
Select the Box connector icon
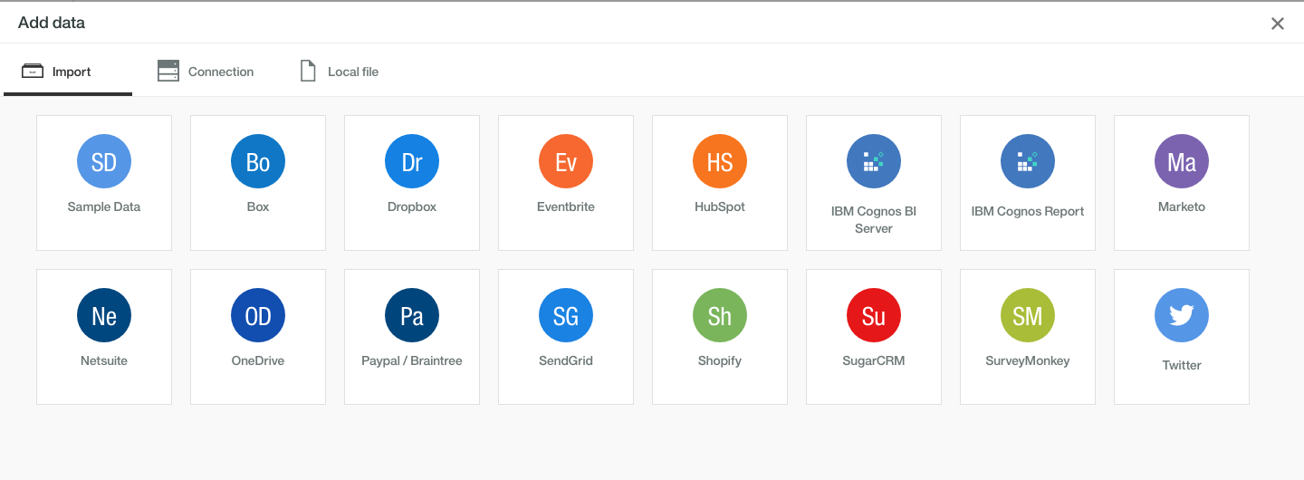[258, 162]
